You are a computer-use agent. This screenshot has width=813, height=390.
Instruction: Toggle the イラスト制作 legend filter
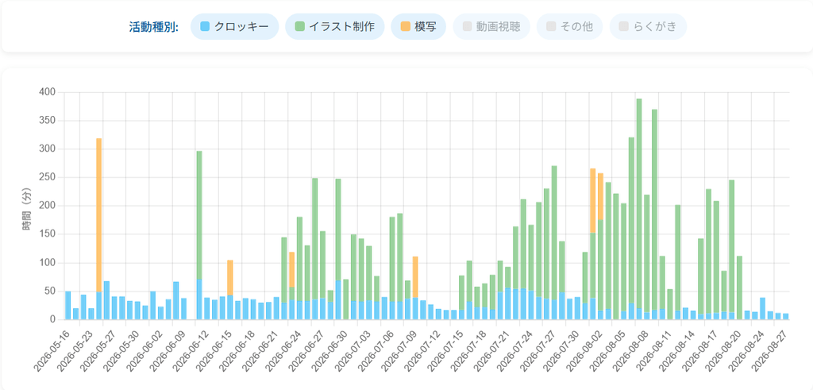click(334, 26)
